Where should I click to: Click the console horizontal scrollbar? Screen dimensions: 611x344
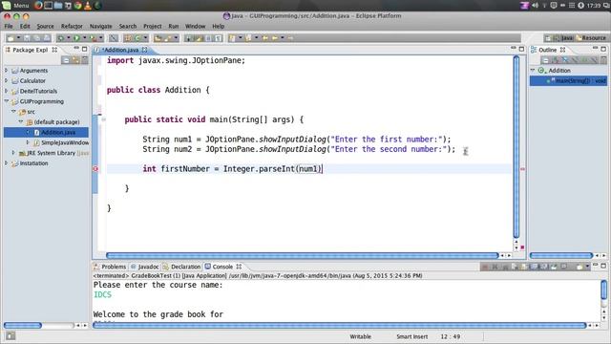pyautogui.click(x=340, y=325)
